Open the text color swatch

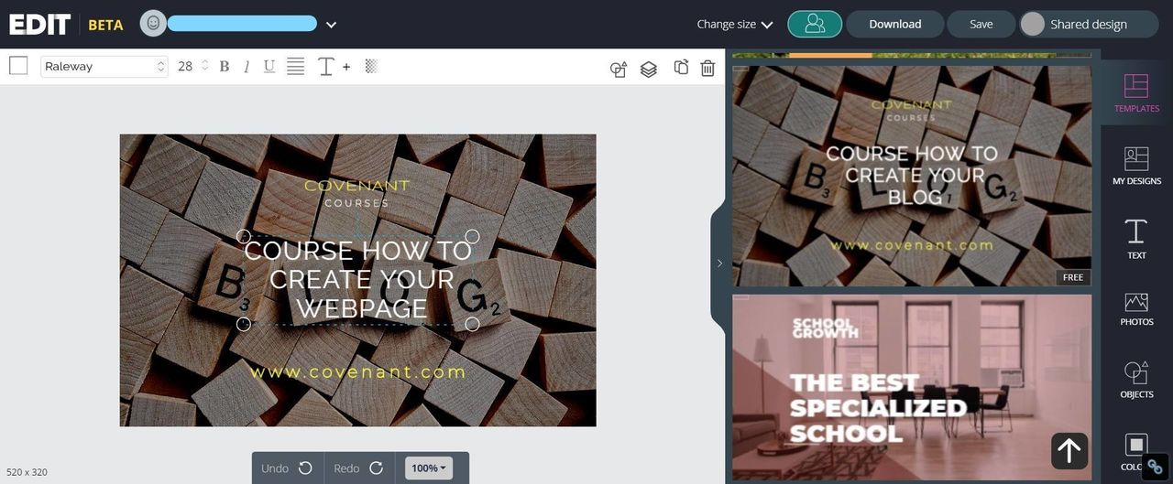coord(18,66)
